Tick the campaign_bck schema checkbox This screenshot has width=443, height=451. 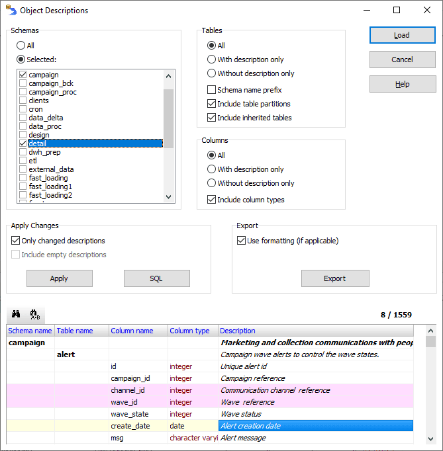(23, 83)
